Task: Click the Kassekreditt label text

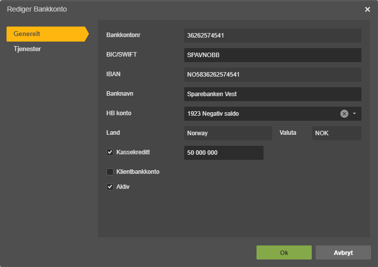Action: [x=133, y=152]
